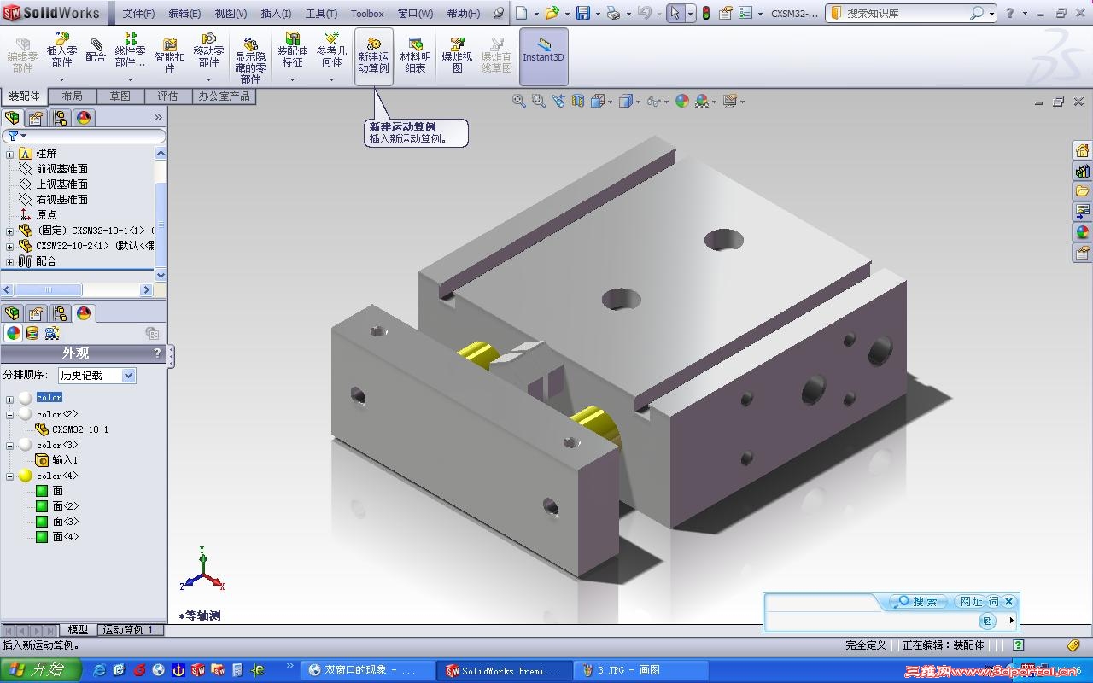Screen dimensions: 1093x683
Task: Select 右视基准面 in the feature tree
Action: coord(61,200)
